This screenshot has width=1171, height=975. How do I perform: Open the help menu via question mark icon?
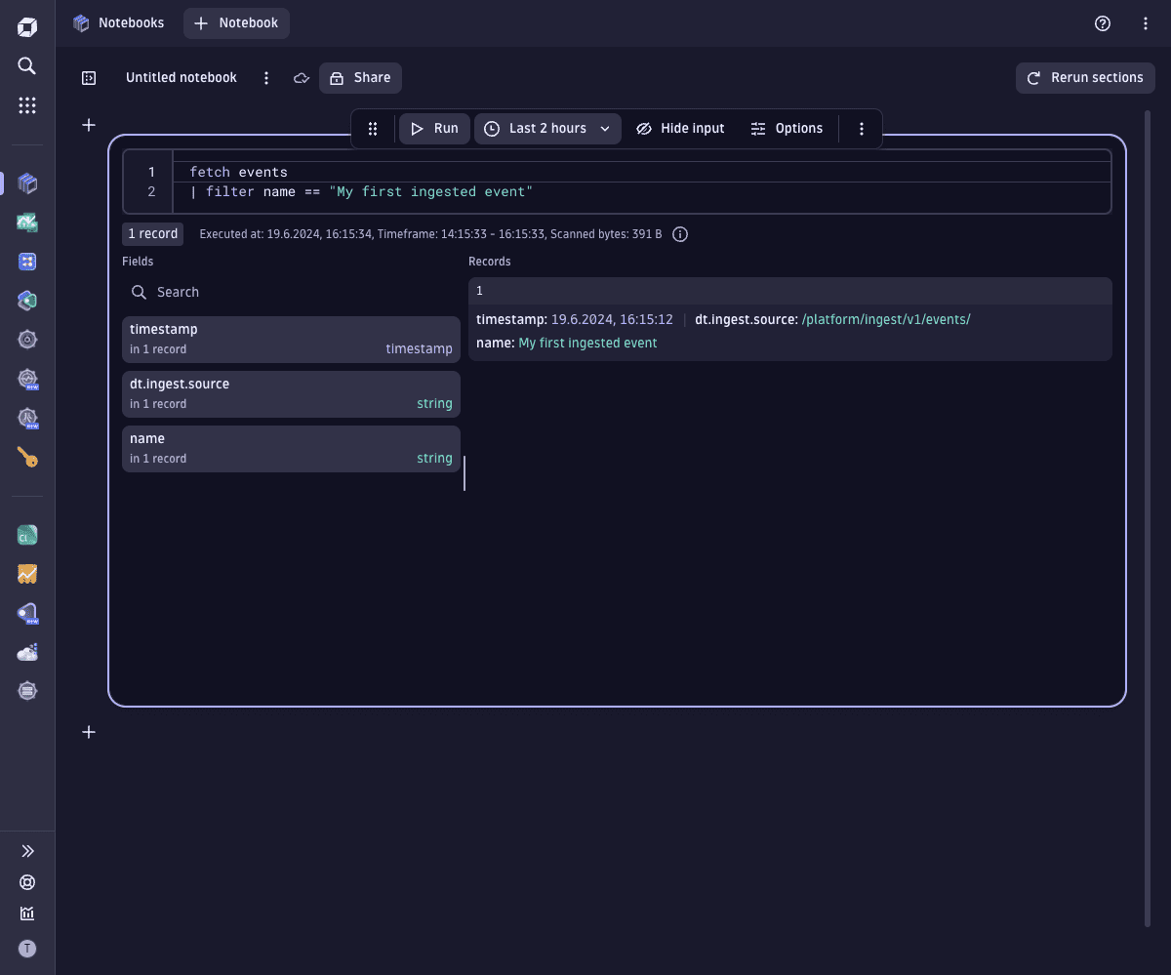pos(1103,22)
